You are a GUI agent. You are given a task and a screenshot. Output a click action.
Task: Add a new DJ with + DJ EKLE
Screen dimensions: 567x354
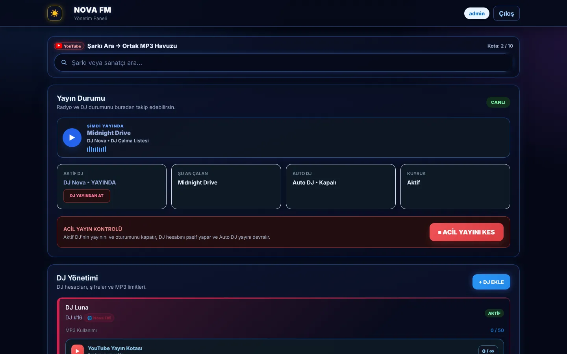491,282
